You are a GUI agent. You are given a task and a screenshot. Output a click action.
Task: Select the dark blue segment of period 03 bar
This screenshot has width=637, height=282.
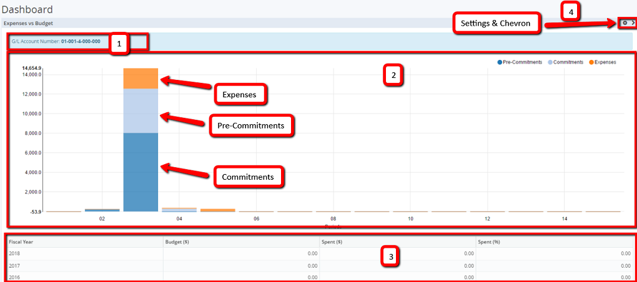pos(141,172)
